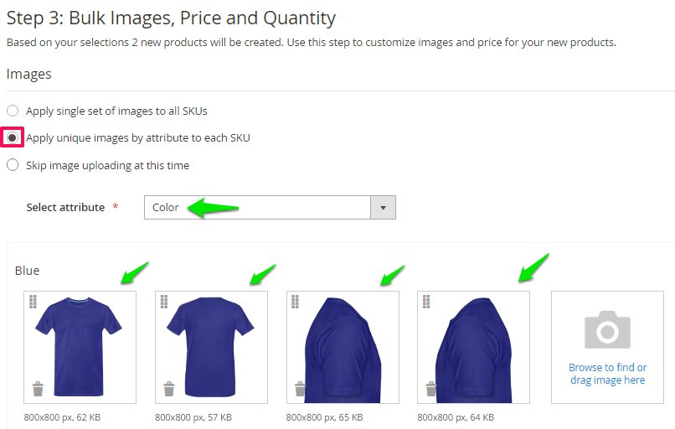Choose 'Apply unique images by attribute' radio
The width and height of the screenshot is (675, 429).
coord(13,137)
